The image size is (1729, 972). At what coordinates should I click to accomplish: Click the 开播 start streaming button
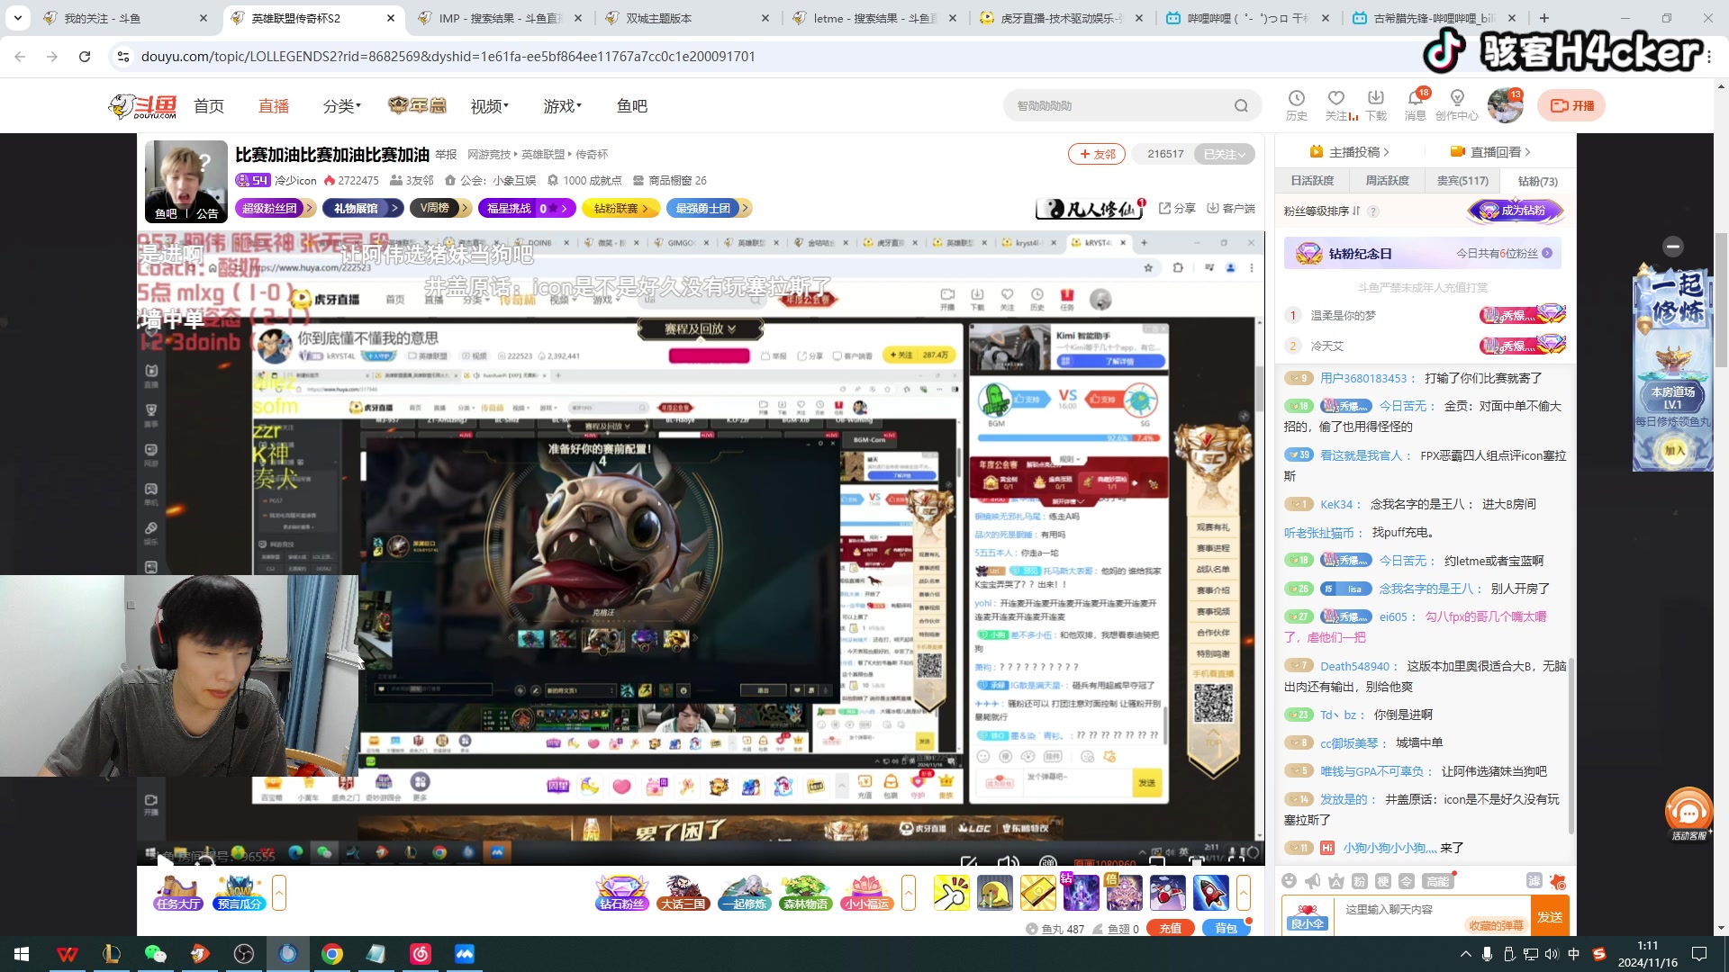coord(1571,105)
